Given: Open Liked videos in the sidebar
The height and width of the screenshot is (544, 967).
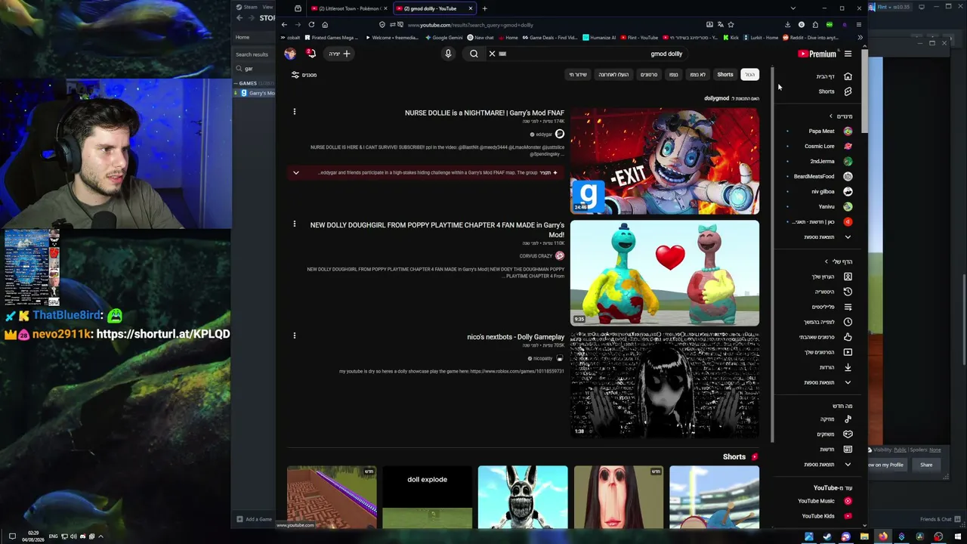Looking at the screenshot, I should [x=825, y=337].
